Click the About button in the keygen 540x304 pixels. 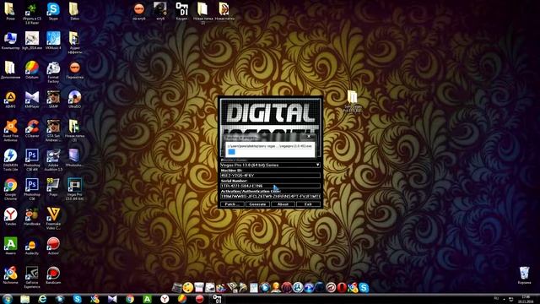click(283, 204)
